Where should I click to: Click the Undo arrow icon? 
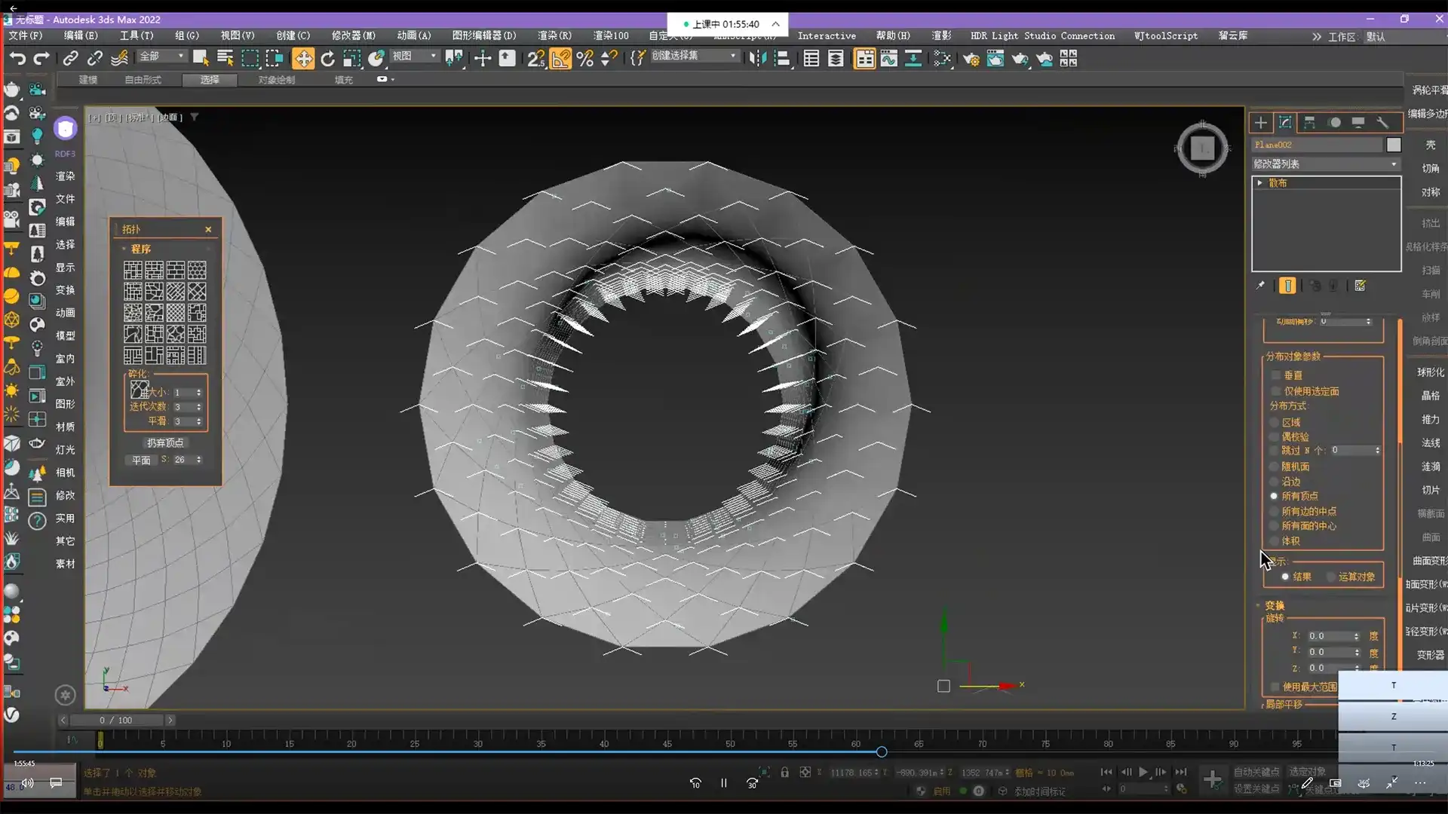click(x=17, y=58)
